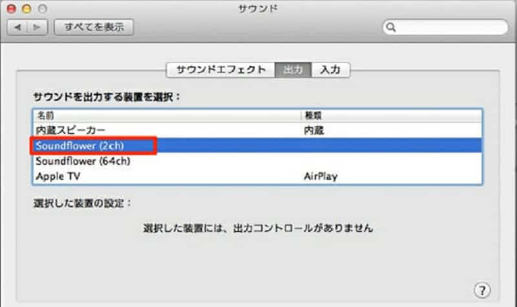Image resolution: width=517 pixels, height=307 pixels.
Task: Select Soundflower (2ch) output device
Action: click(x=257, y=146)
